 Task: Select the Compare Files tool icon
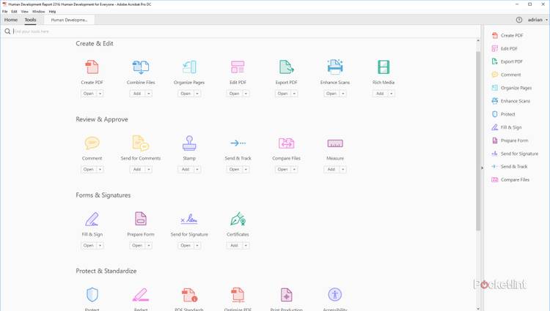point(286,143)
